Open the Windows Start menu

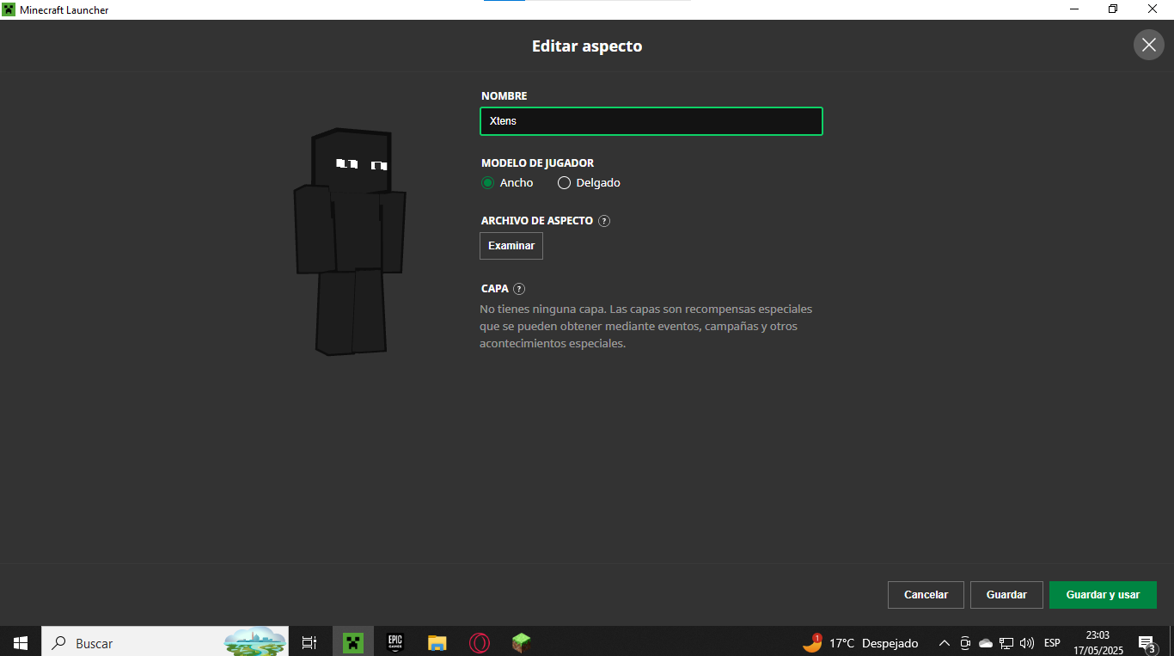(x=21, y=642)
